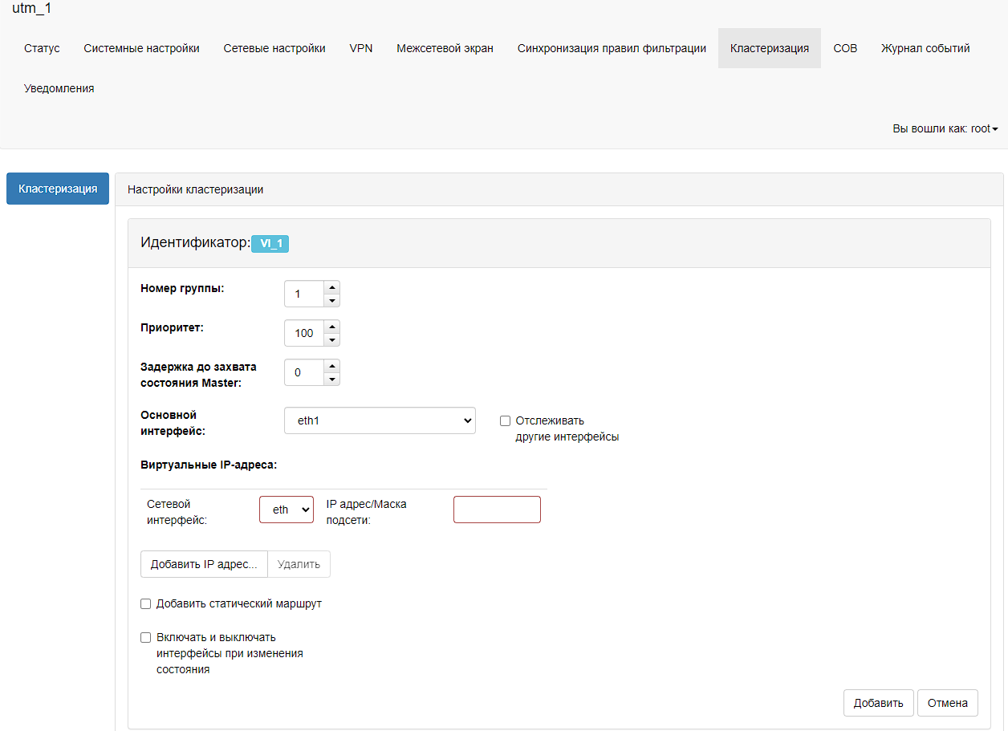1008x731 pixels.
Task: Open the Основной интерфейс eth1 dropdown
Action: [x=380, y=420]
